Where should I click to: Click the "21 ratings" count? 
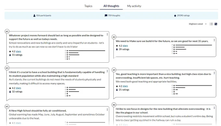(x=124, y=90)
